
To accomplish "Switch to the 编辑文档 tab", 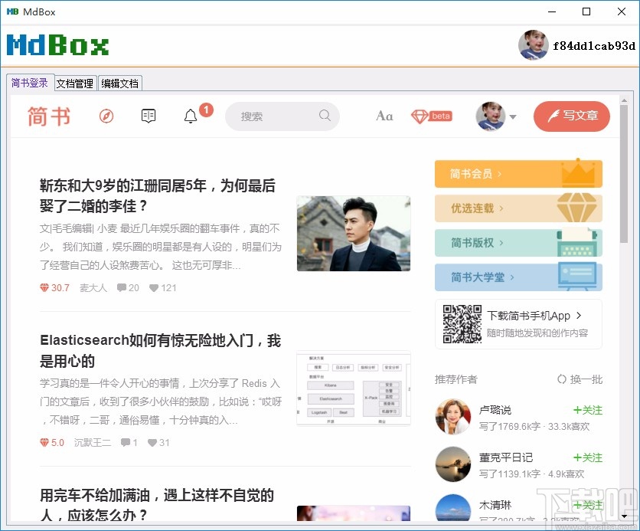I will tap(119, 84).
